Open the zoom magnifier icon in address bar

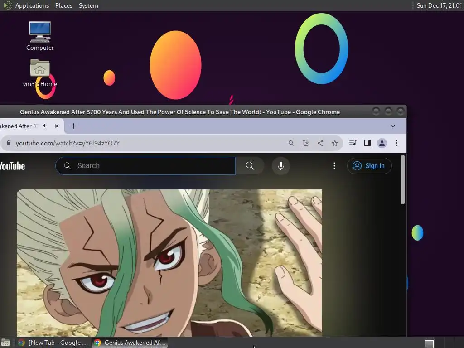291,143
